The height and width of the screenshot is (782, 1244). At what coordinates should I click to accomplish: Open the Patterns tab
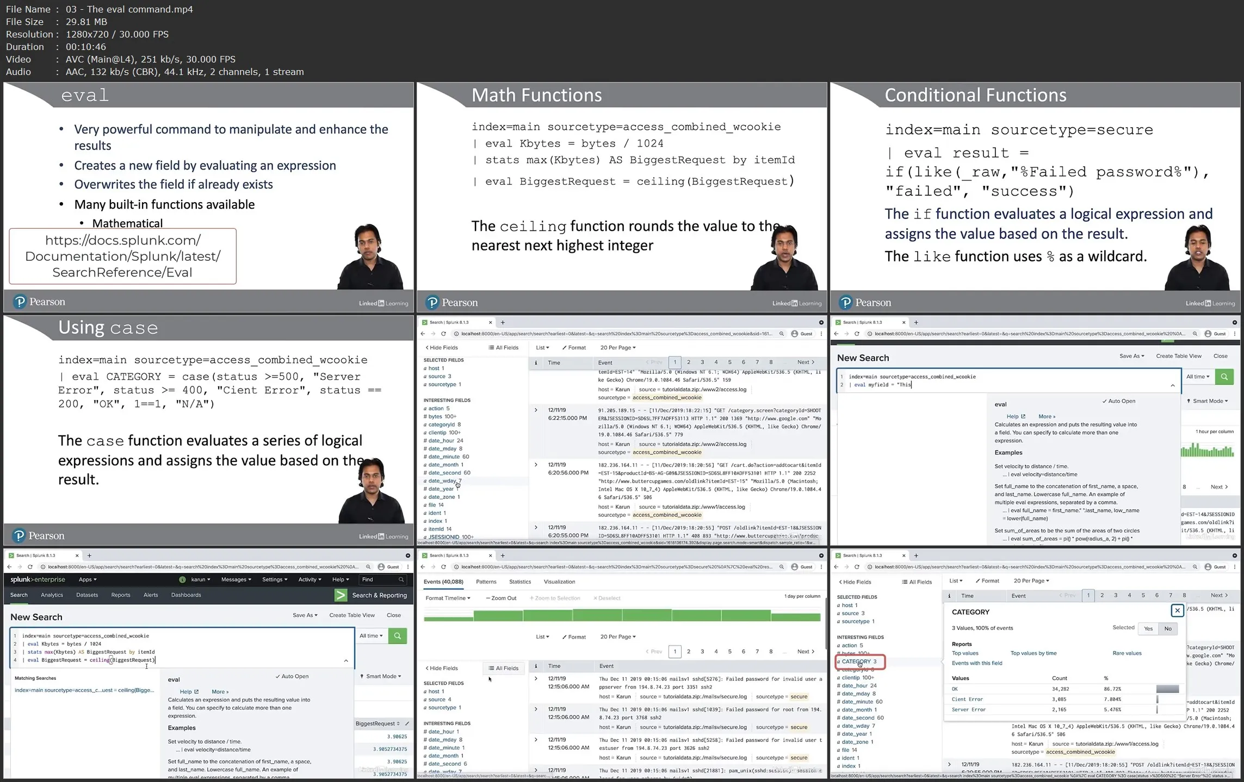pyautogui.click(x=486, y=582)
